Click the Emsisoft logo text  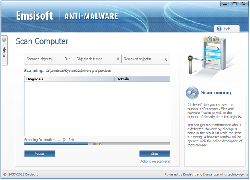(x=34, y=16)
